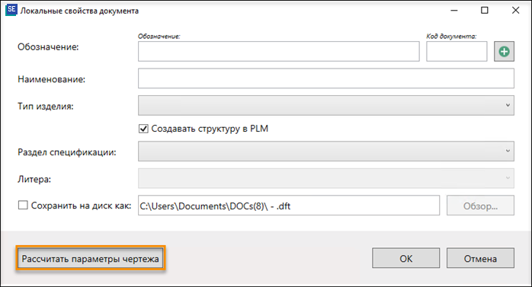Open the Тип изделия dropdown
Image resolution: width=532 pixels, height=287 pixels.
[325, 105]
